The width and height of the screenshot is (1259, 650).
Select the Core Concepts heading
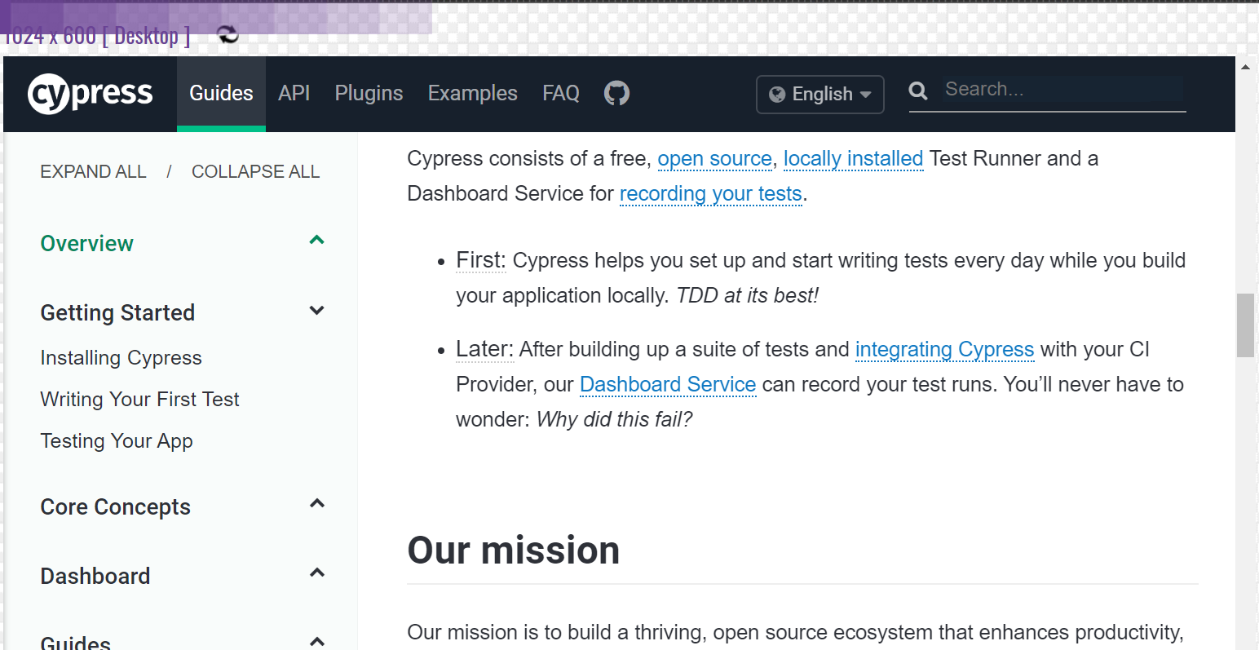pos(115,506)
